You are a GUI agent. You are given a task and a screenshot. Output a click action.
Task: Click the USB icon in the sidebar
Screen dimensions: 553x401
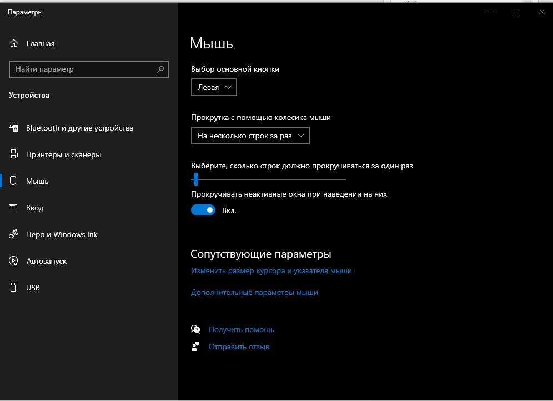click(14, 288)
